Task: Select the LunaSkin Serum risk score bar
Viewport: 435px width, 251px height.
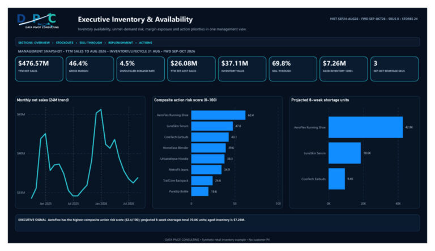Action: [212, 126]
